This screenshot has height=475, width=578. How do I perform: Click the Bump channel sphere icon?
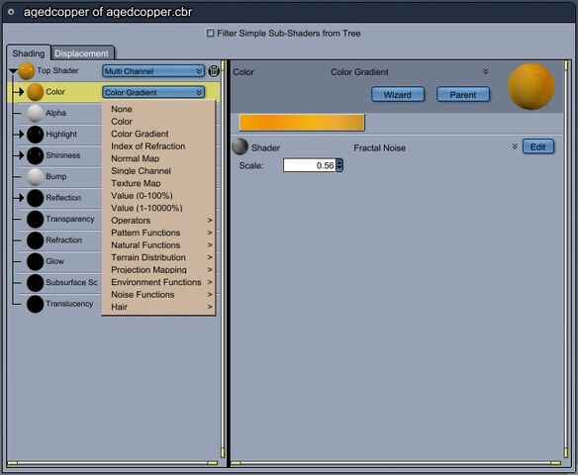(x=35, y=177)
